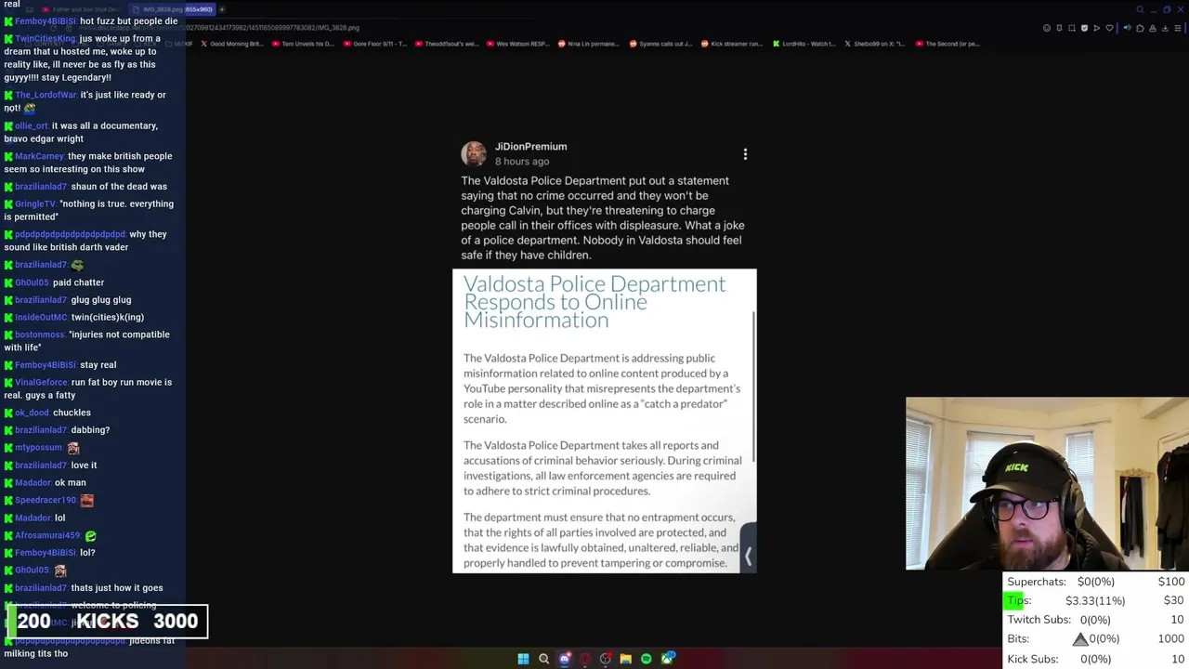Click the send/flow arrow toolbar icon
This screenshot has width=1189, height=669.
pyautogui.click(x=1097, y=28)
